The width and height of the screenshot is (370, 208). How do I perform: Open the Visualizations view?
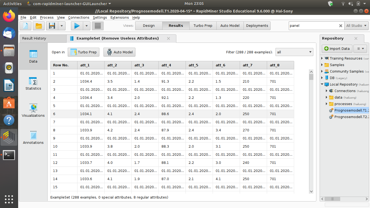[33, 110]
